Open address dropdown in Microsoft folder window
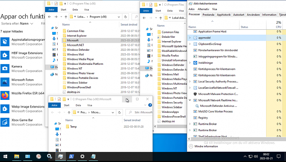Viewport: 286px width, 162px height. (x=113, y=112)
